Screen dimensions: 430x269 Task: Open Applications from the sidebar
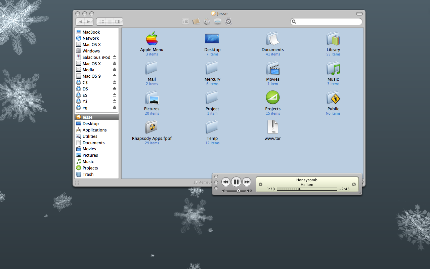[96, 130]
